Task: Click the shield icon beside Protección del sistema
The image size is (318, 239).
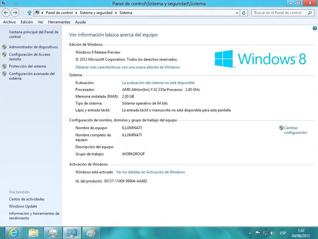Action: 4,66
